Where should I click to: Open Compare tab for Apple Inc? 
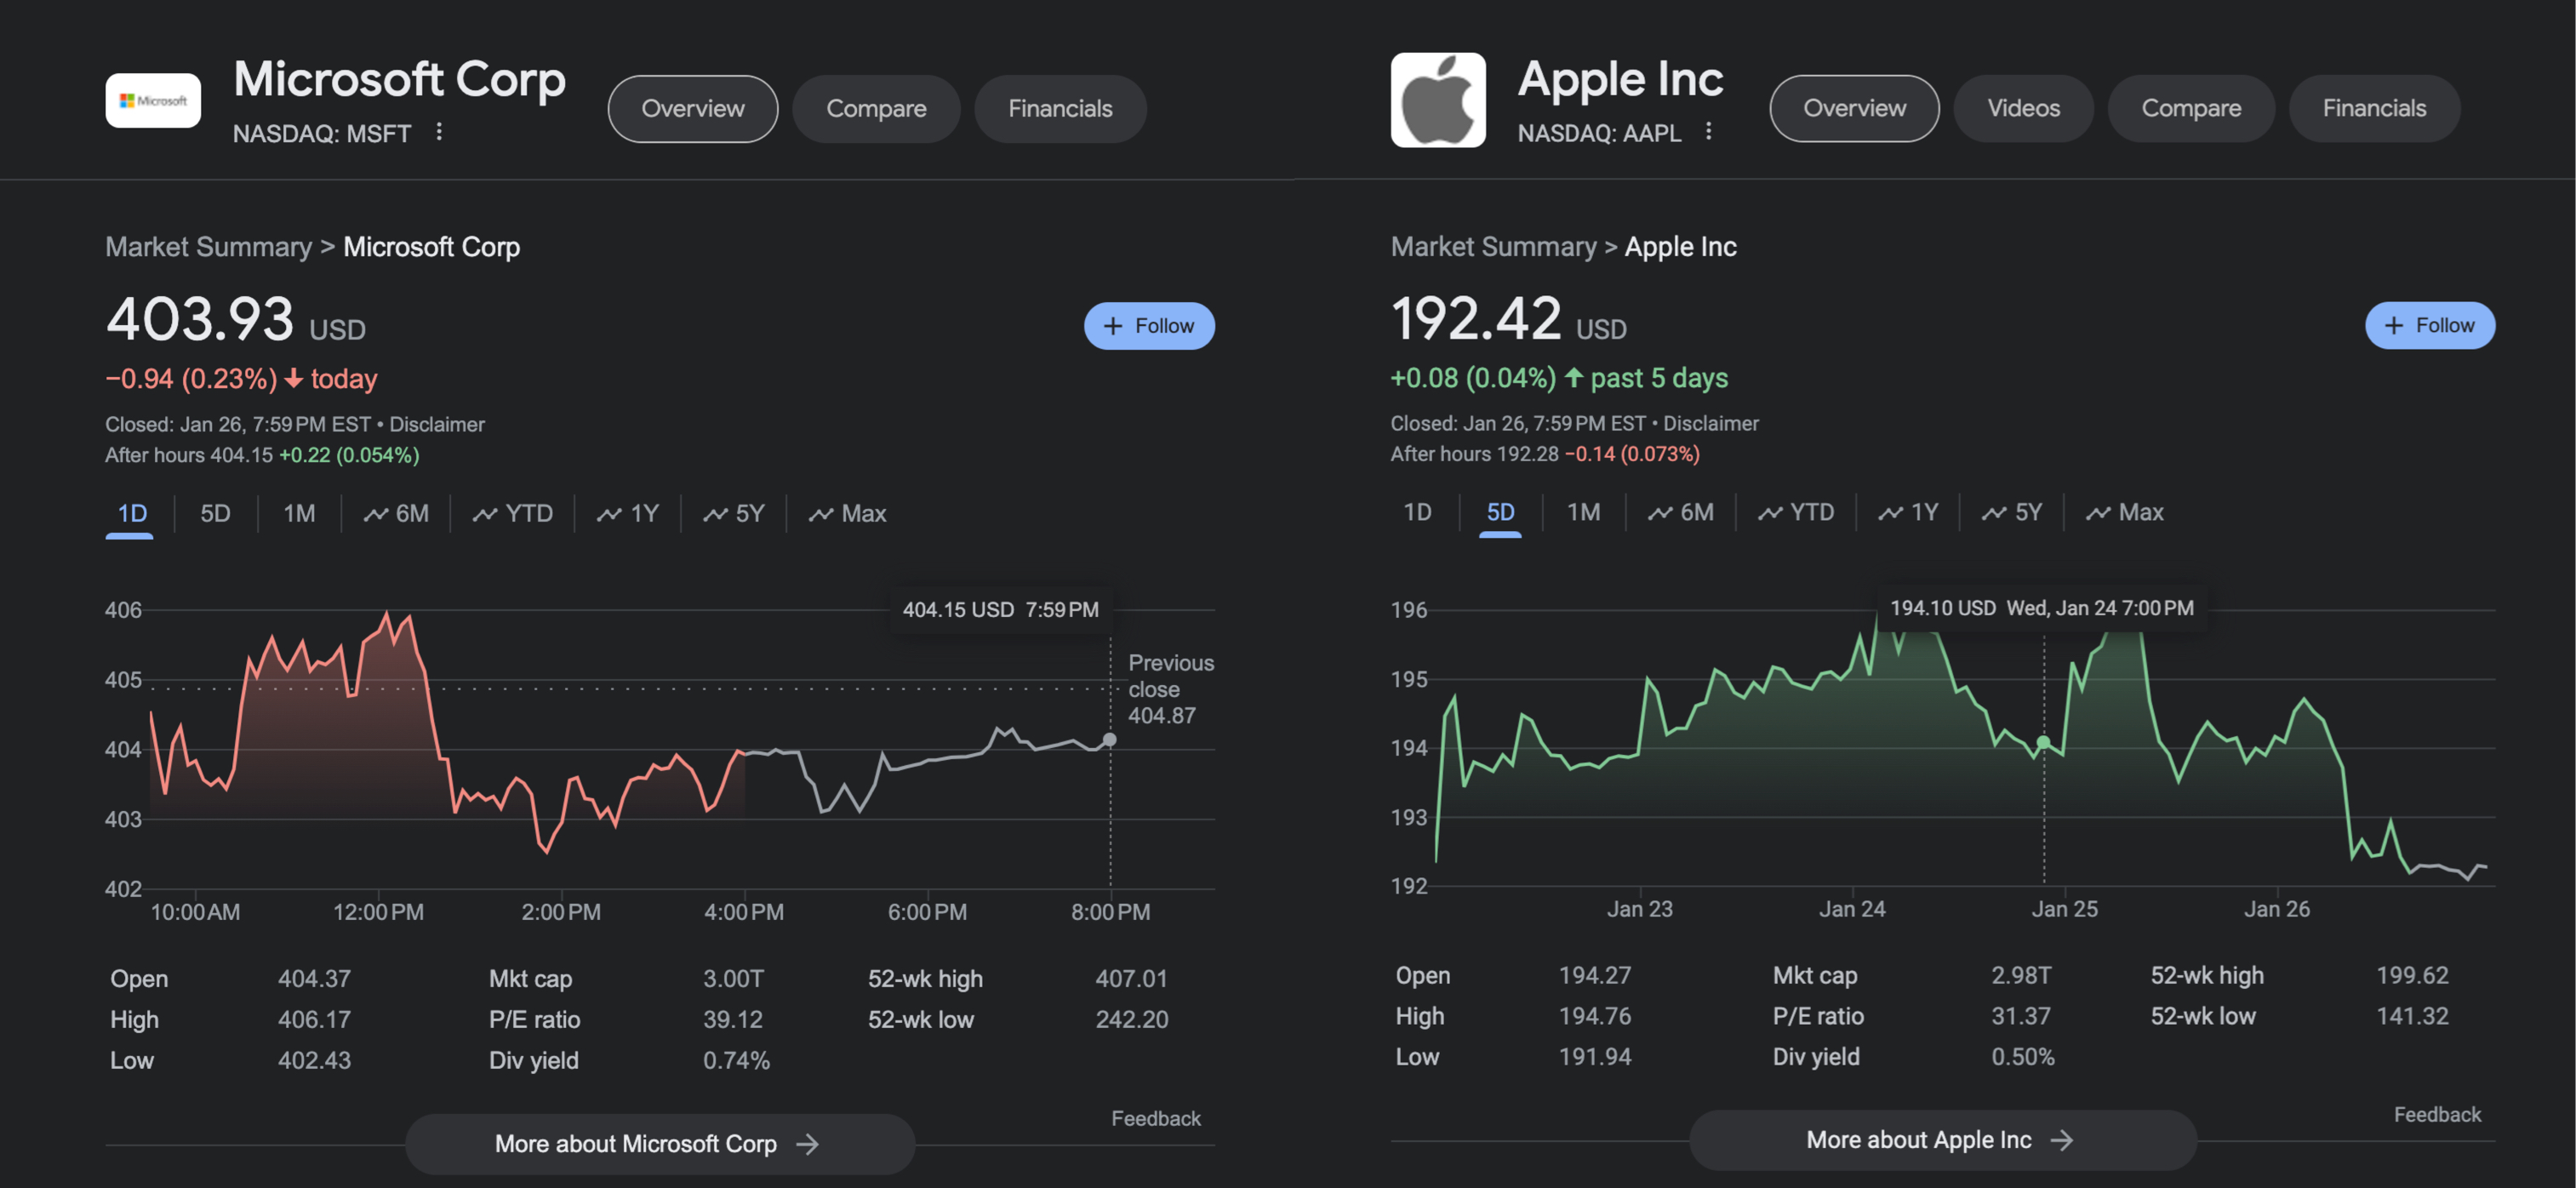pyautogui.click(x=2191, y=107)
